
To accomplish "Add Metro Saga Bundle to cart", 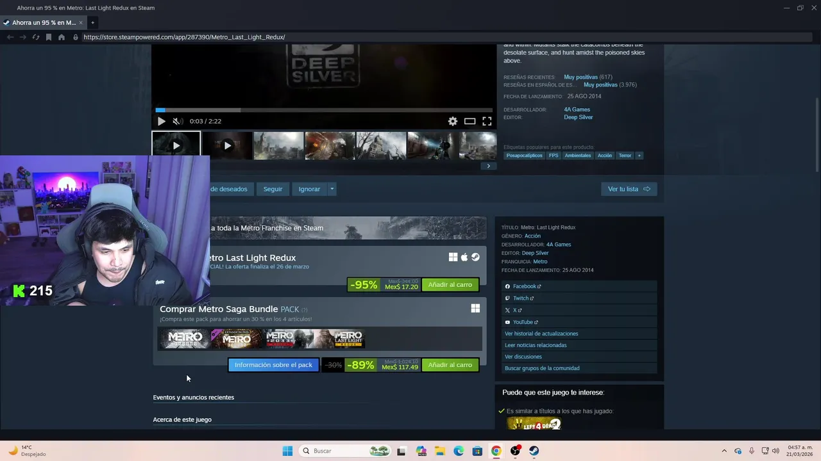I will click(x=450, y=365).
